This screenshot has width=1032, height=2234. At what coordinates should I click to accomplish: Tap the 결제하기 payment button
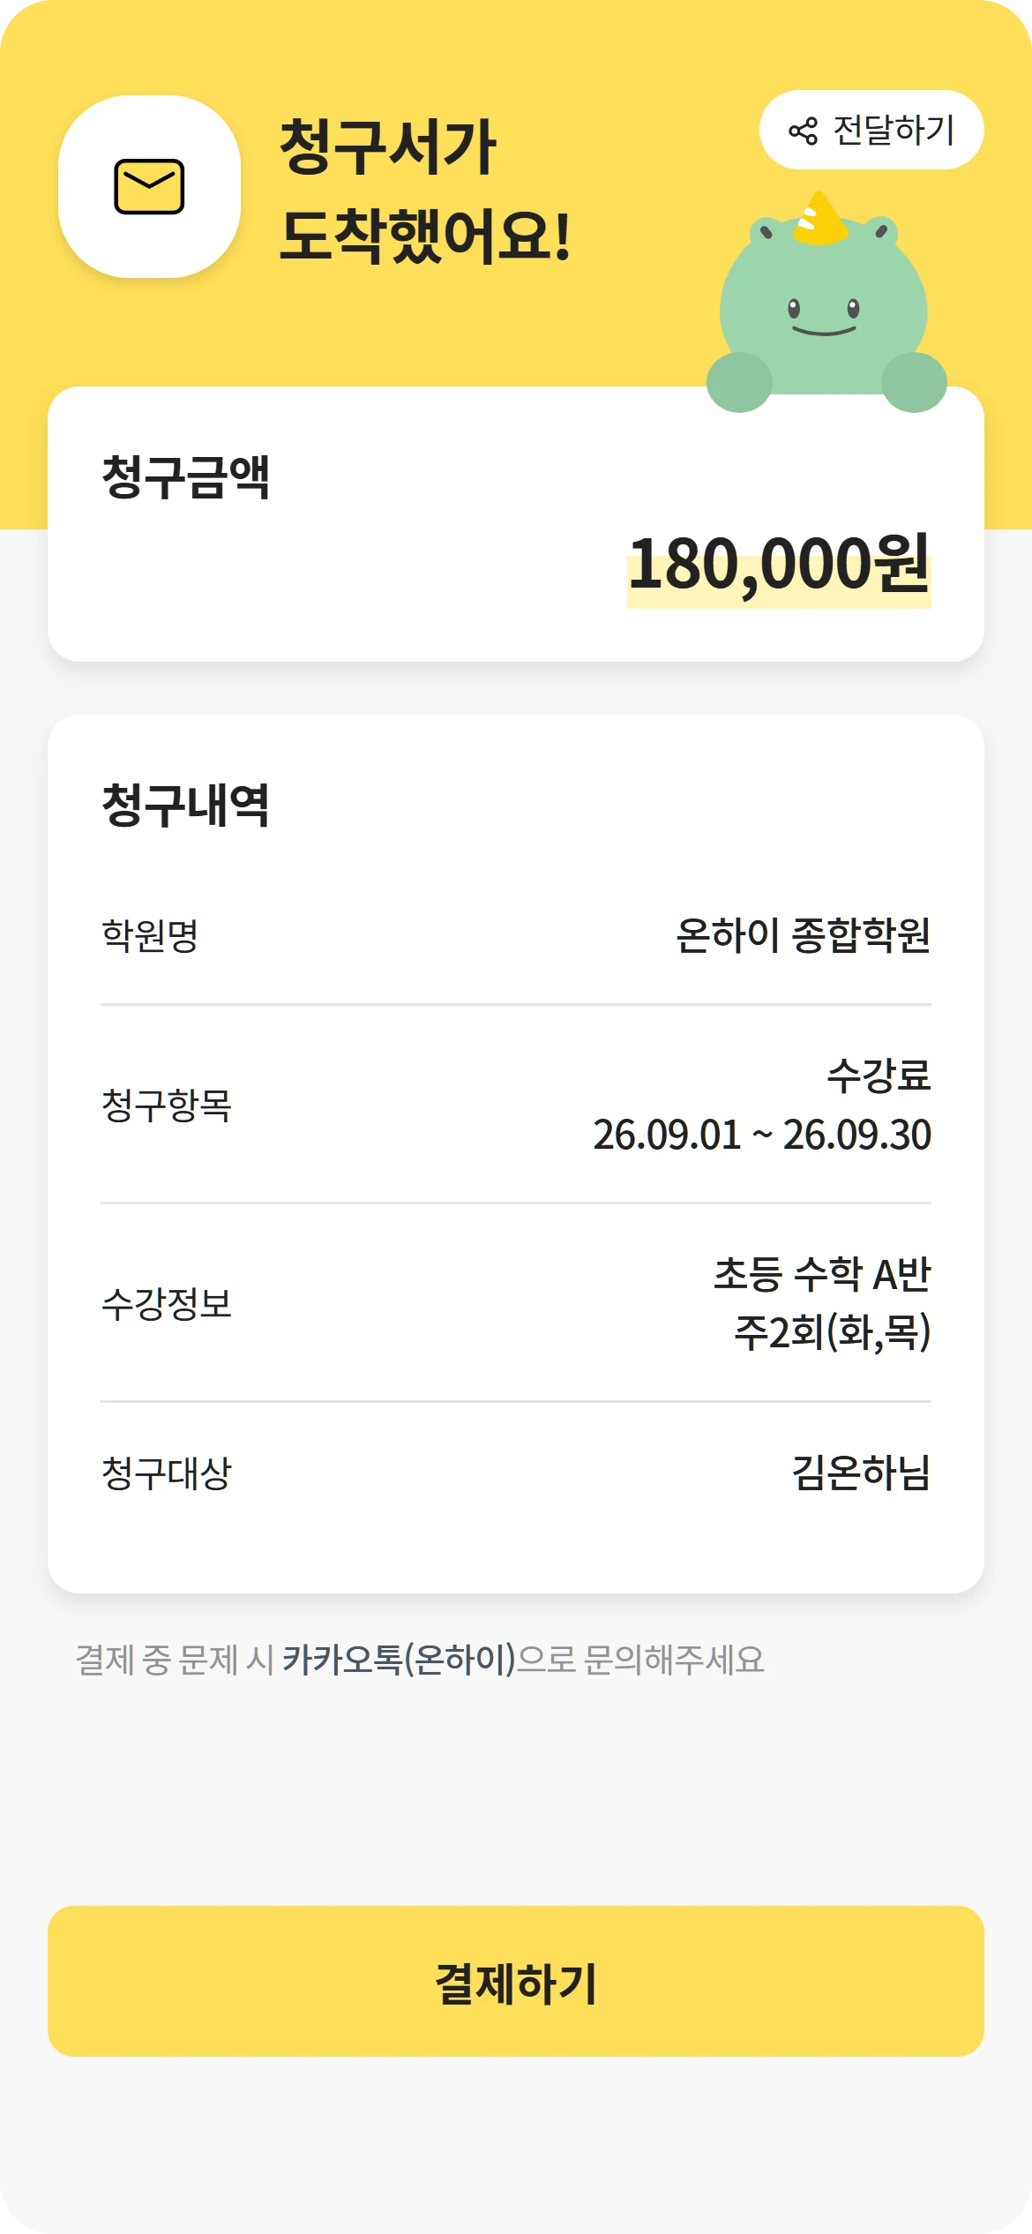[516, 1981]
